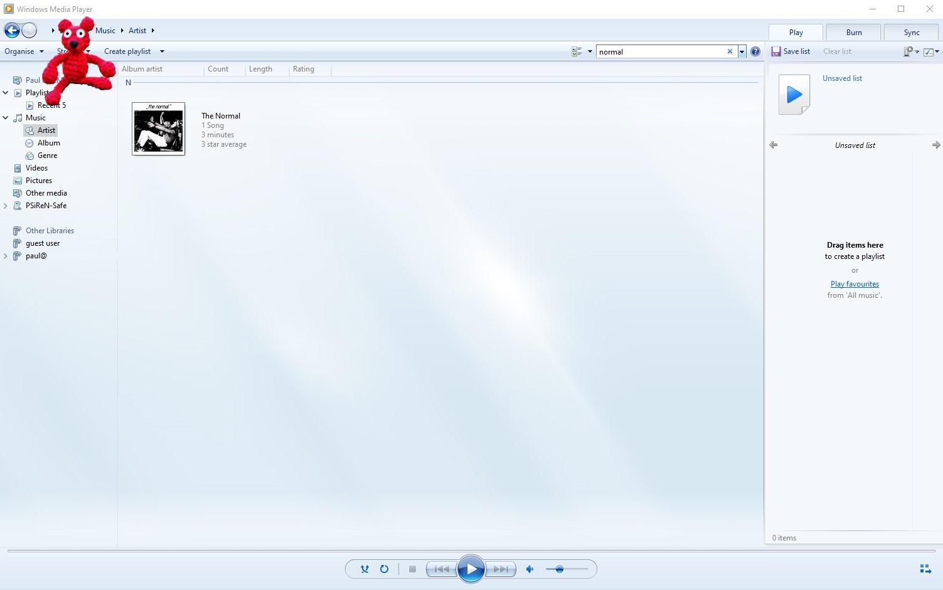Screen dimensions: 943x590
Task: Expand the view options dropdown arrow
Action: [590, 51]
